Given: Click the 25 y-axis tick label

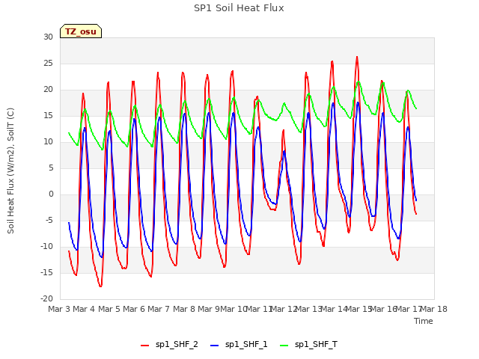Looking at the screenshot, I should click(48, 64).
